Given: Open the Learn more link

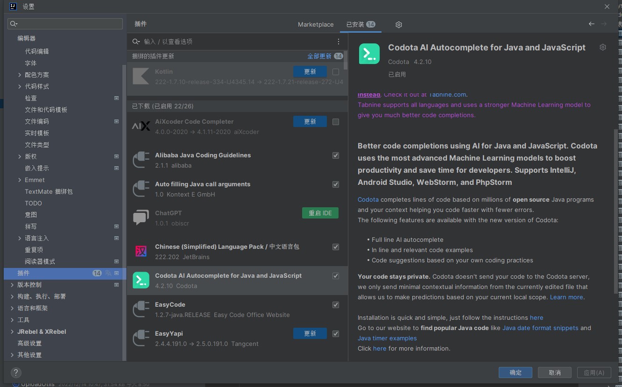Looking at the screenshot, I should pos(566,297).
